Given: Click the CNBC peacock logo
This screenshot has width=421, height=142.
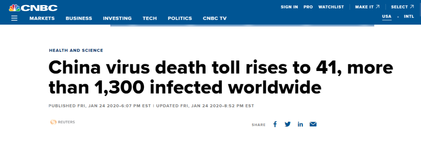Looking at the screenshot, I should point(33,8).
